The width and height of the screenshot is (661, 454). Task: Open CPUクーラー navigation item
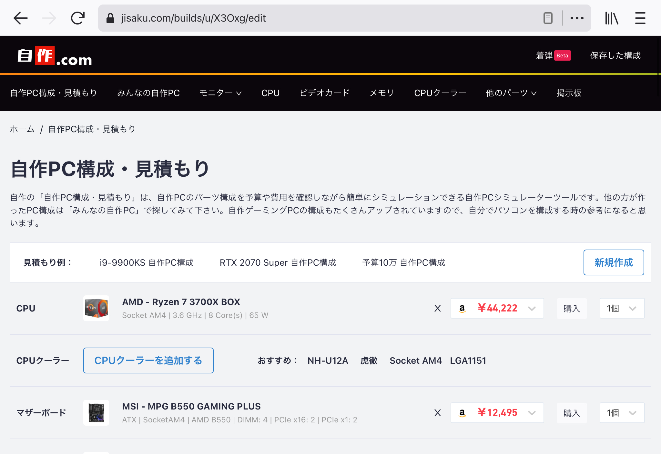click(440, 93)
